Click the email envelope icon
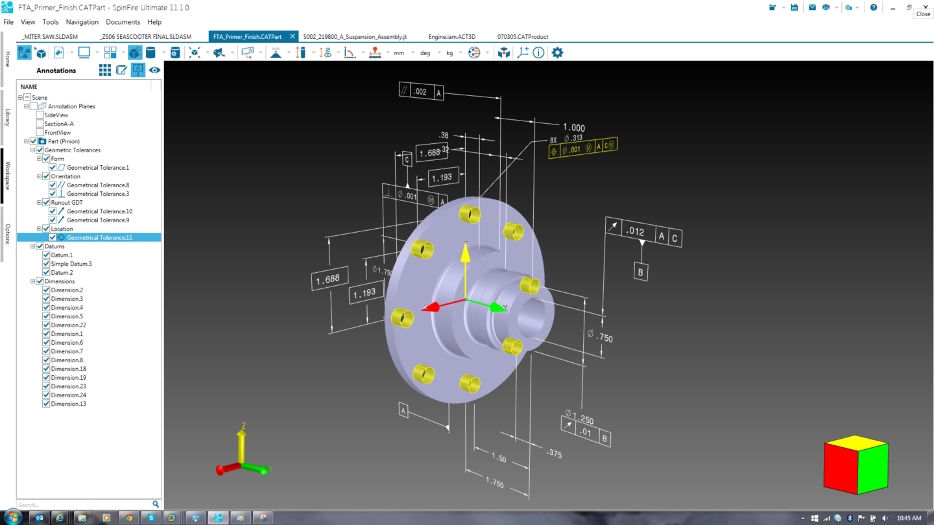The image size is (934, 525). (812, 7)
